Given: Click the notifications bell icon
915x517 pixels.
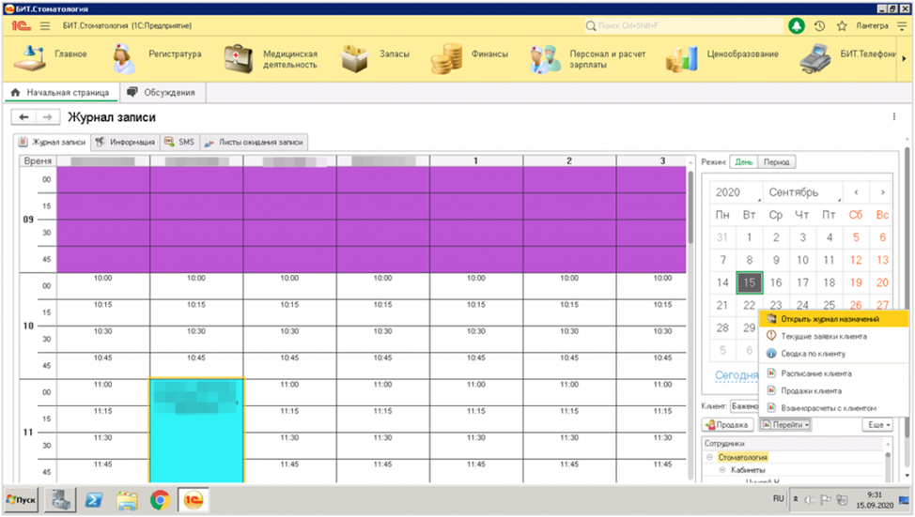Looking at the screenshot, I should pos(796,26).
